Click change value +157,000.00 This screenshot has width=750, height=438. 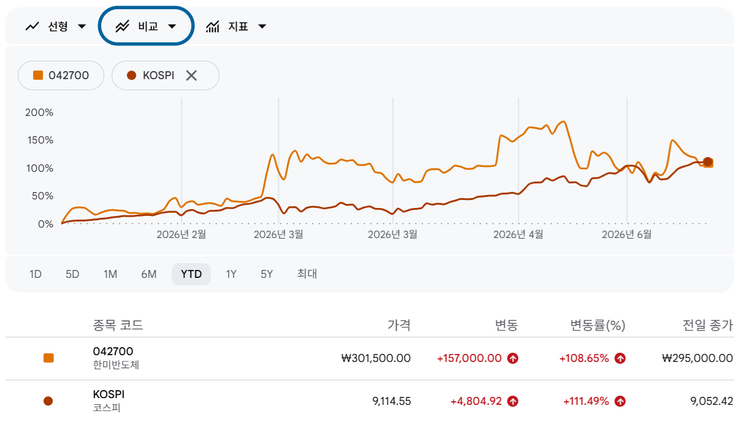469,358
